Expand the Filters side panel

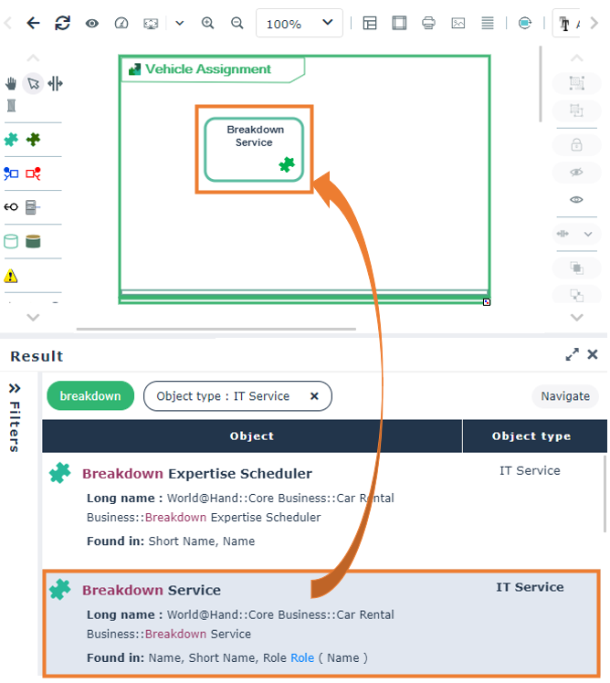[15, 417]
